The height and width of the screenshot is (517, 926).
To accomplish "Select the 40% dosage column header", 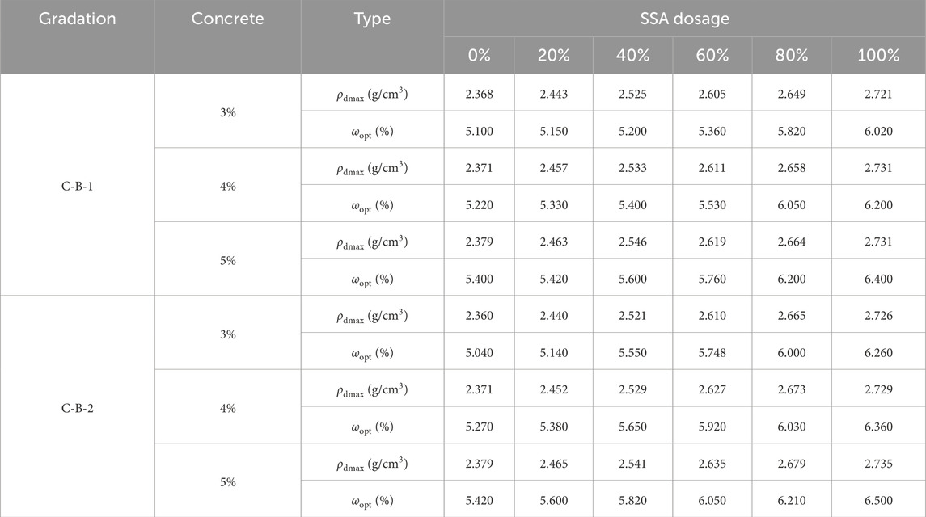I will click(x=632, y=56).
